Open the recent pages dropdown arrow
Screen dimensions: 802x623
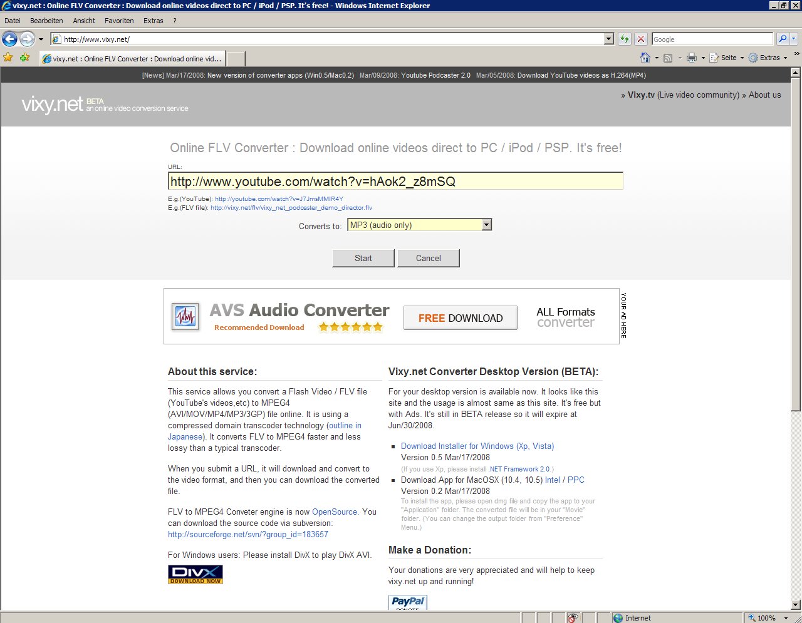coord(41,39)
